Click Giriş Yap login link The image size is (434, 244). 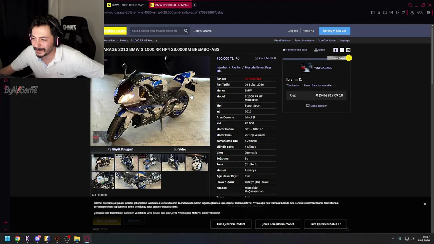pyautogui.click(x=293, y=31)
